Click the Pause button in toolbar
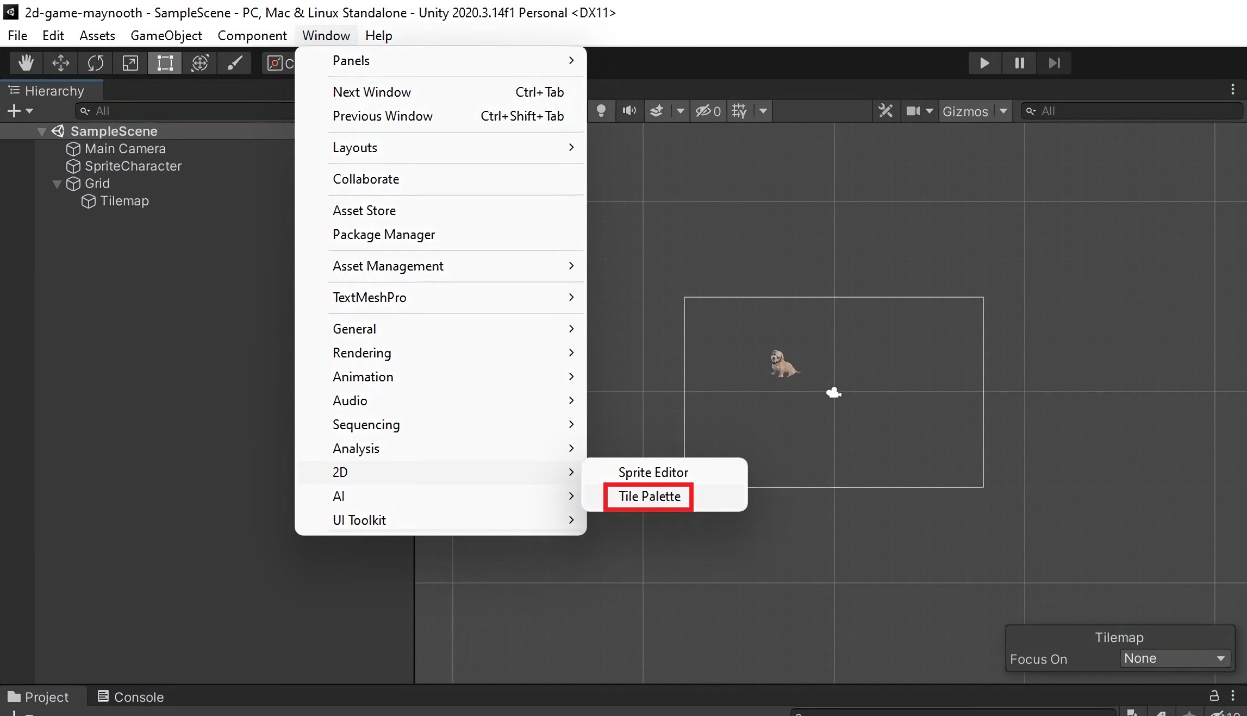 click(1020, 62)
